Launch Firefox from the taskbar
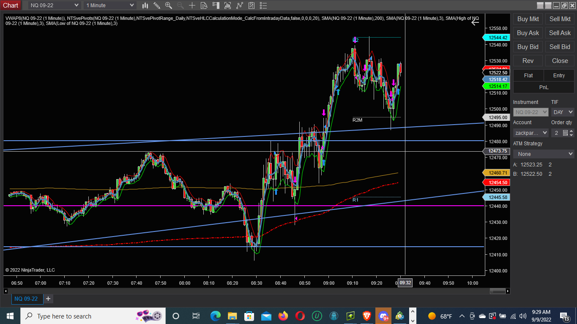Image resolution: width=577 pixels, height=324 pixels. coord(283,316)
